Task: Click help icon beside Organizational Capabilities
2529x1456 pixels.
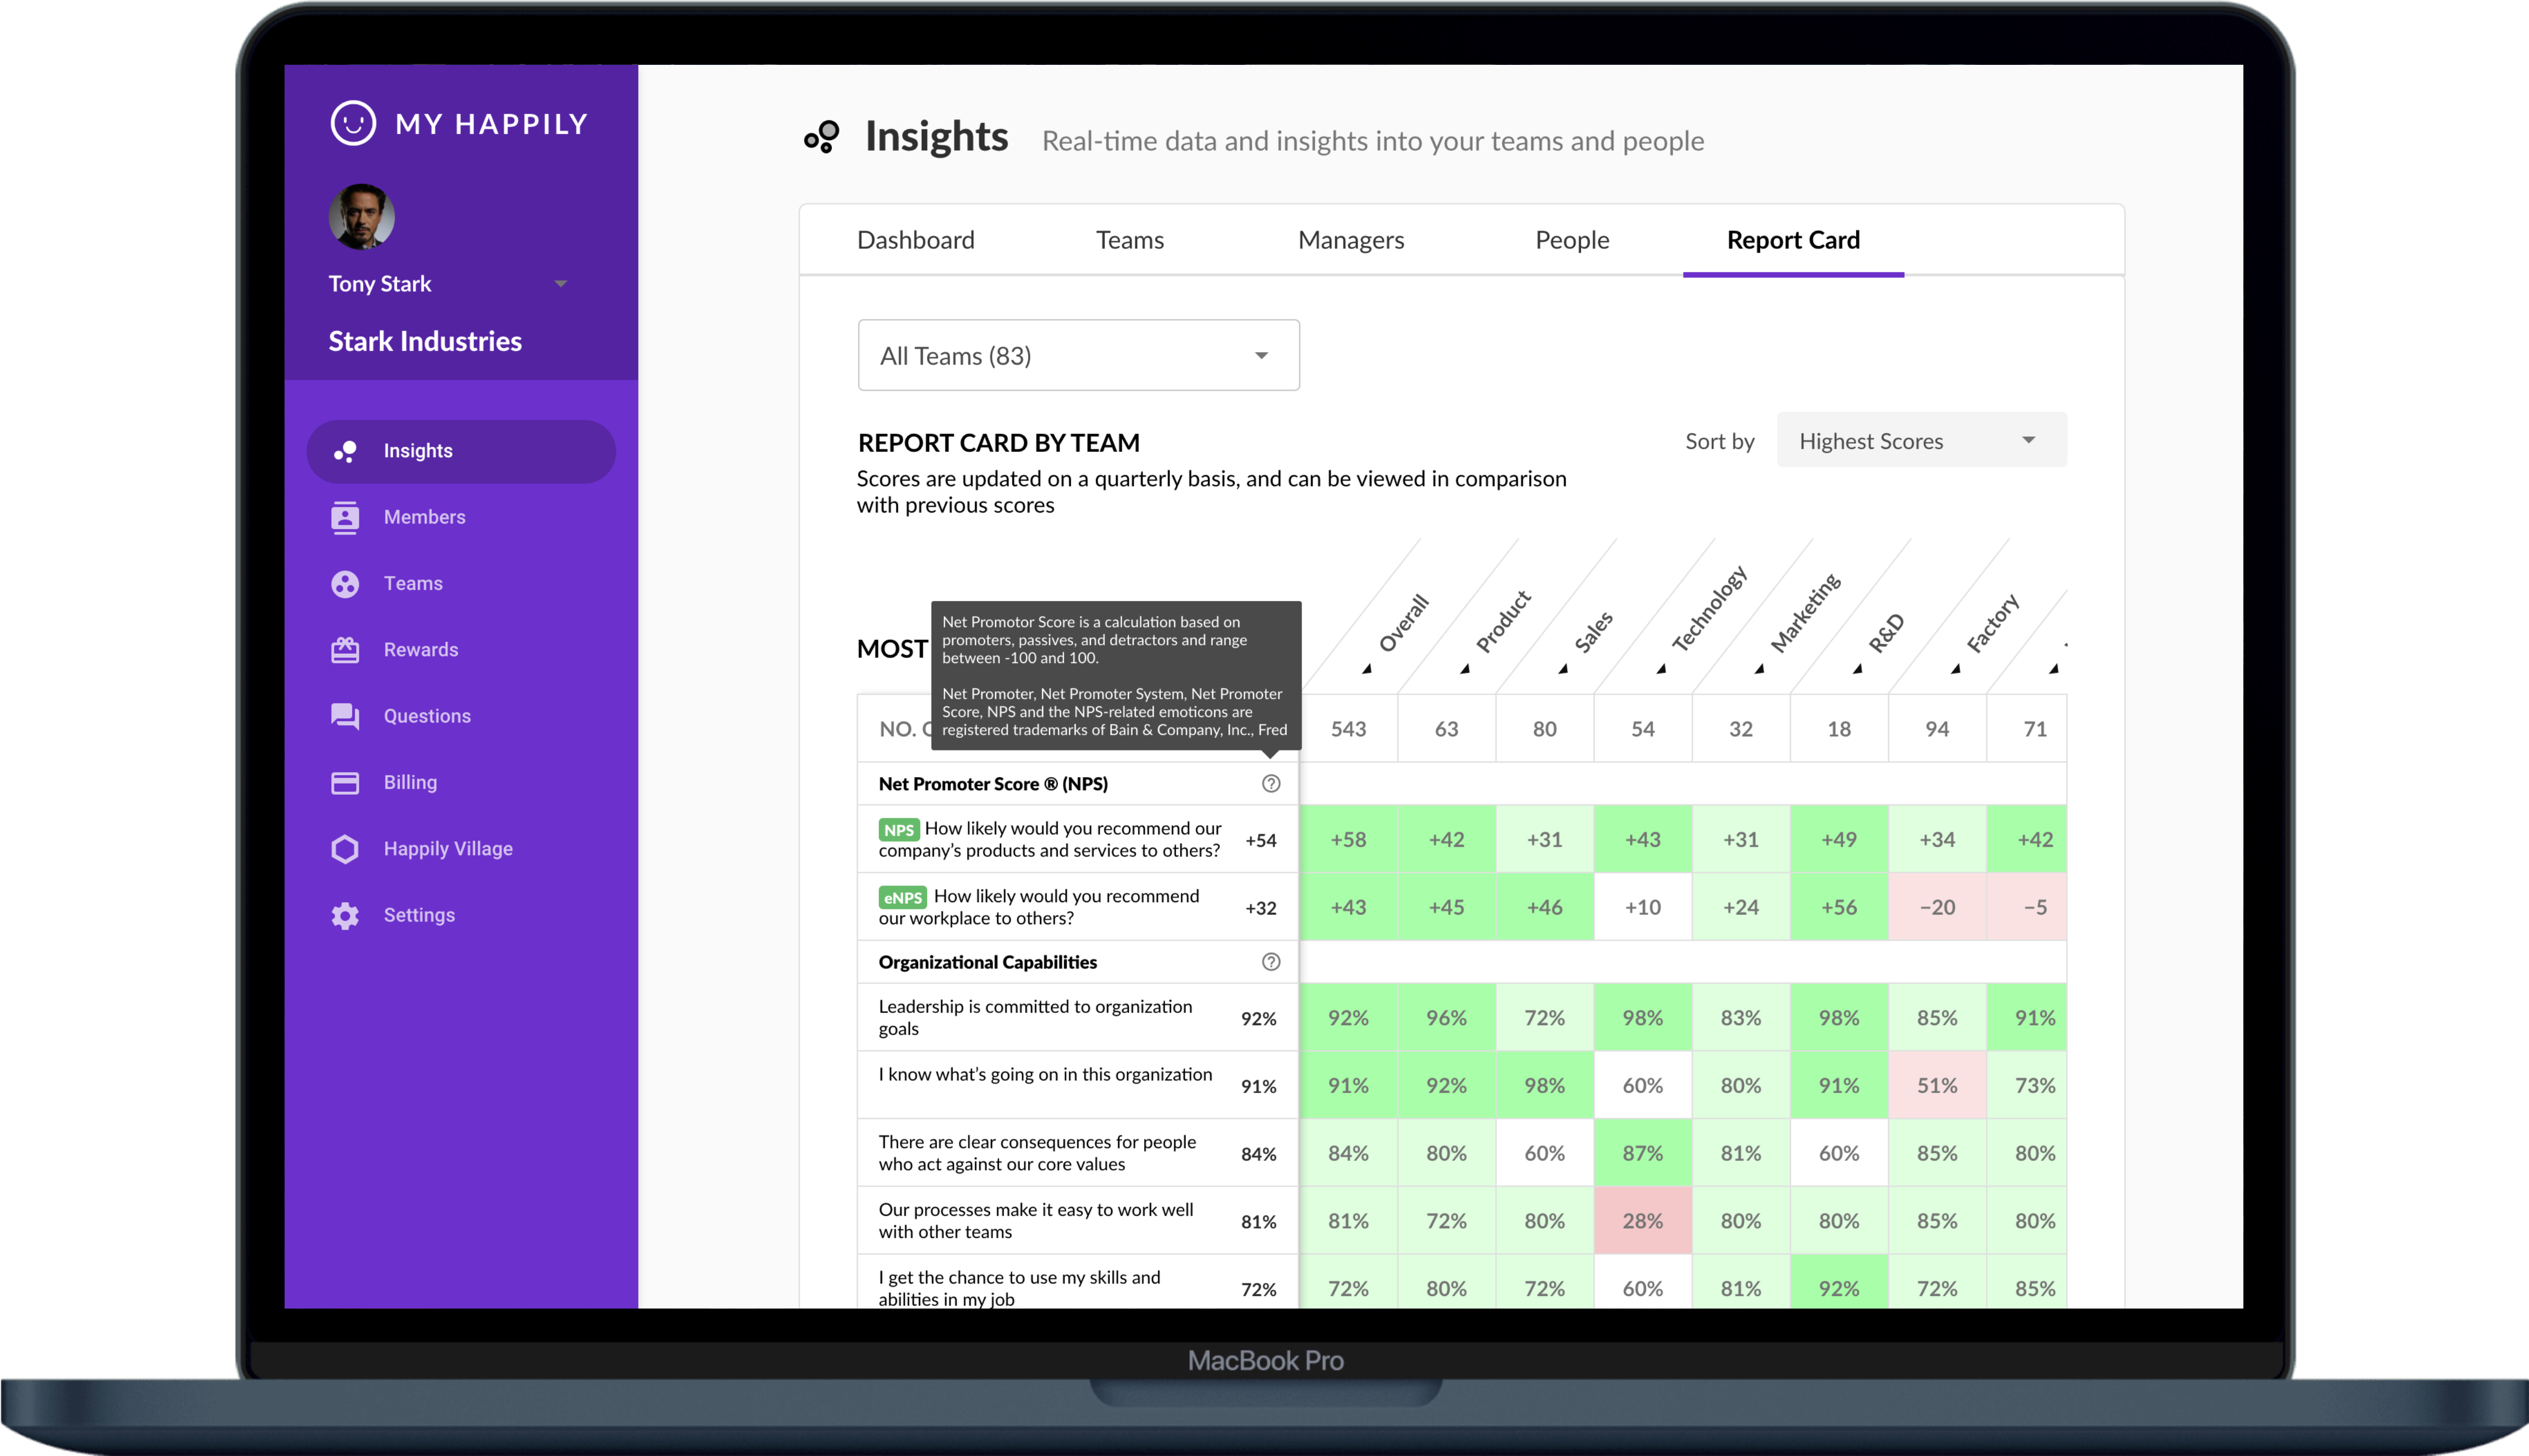Action: 1270,962
